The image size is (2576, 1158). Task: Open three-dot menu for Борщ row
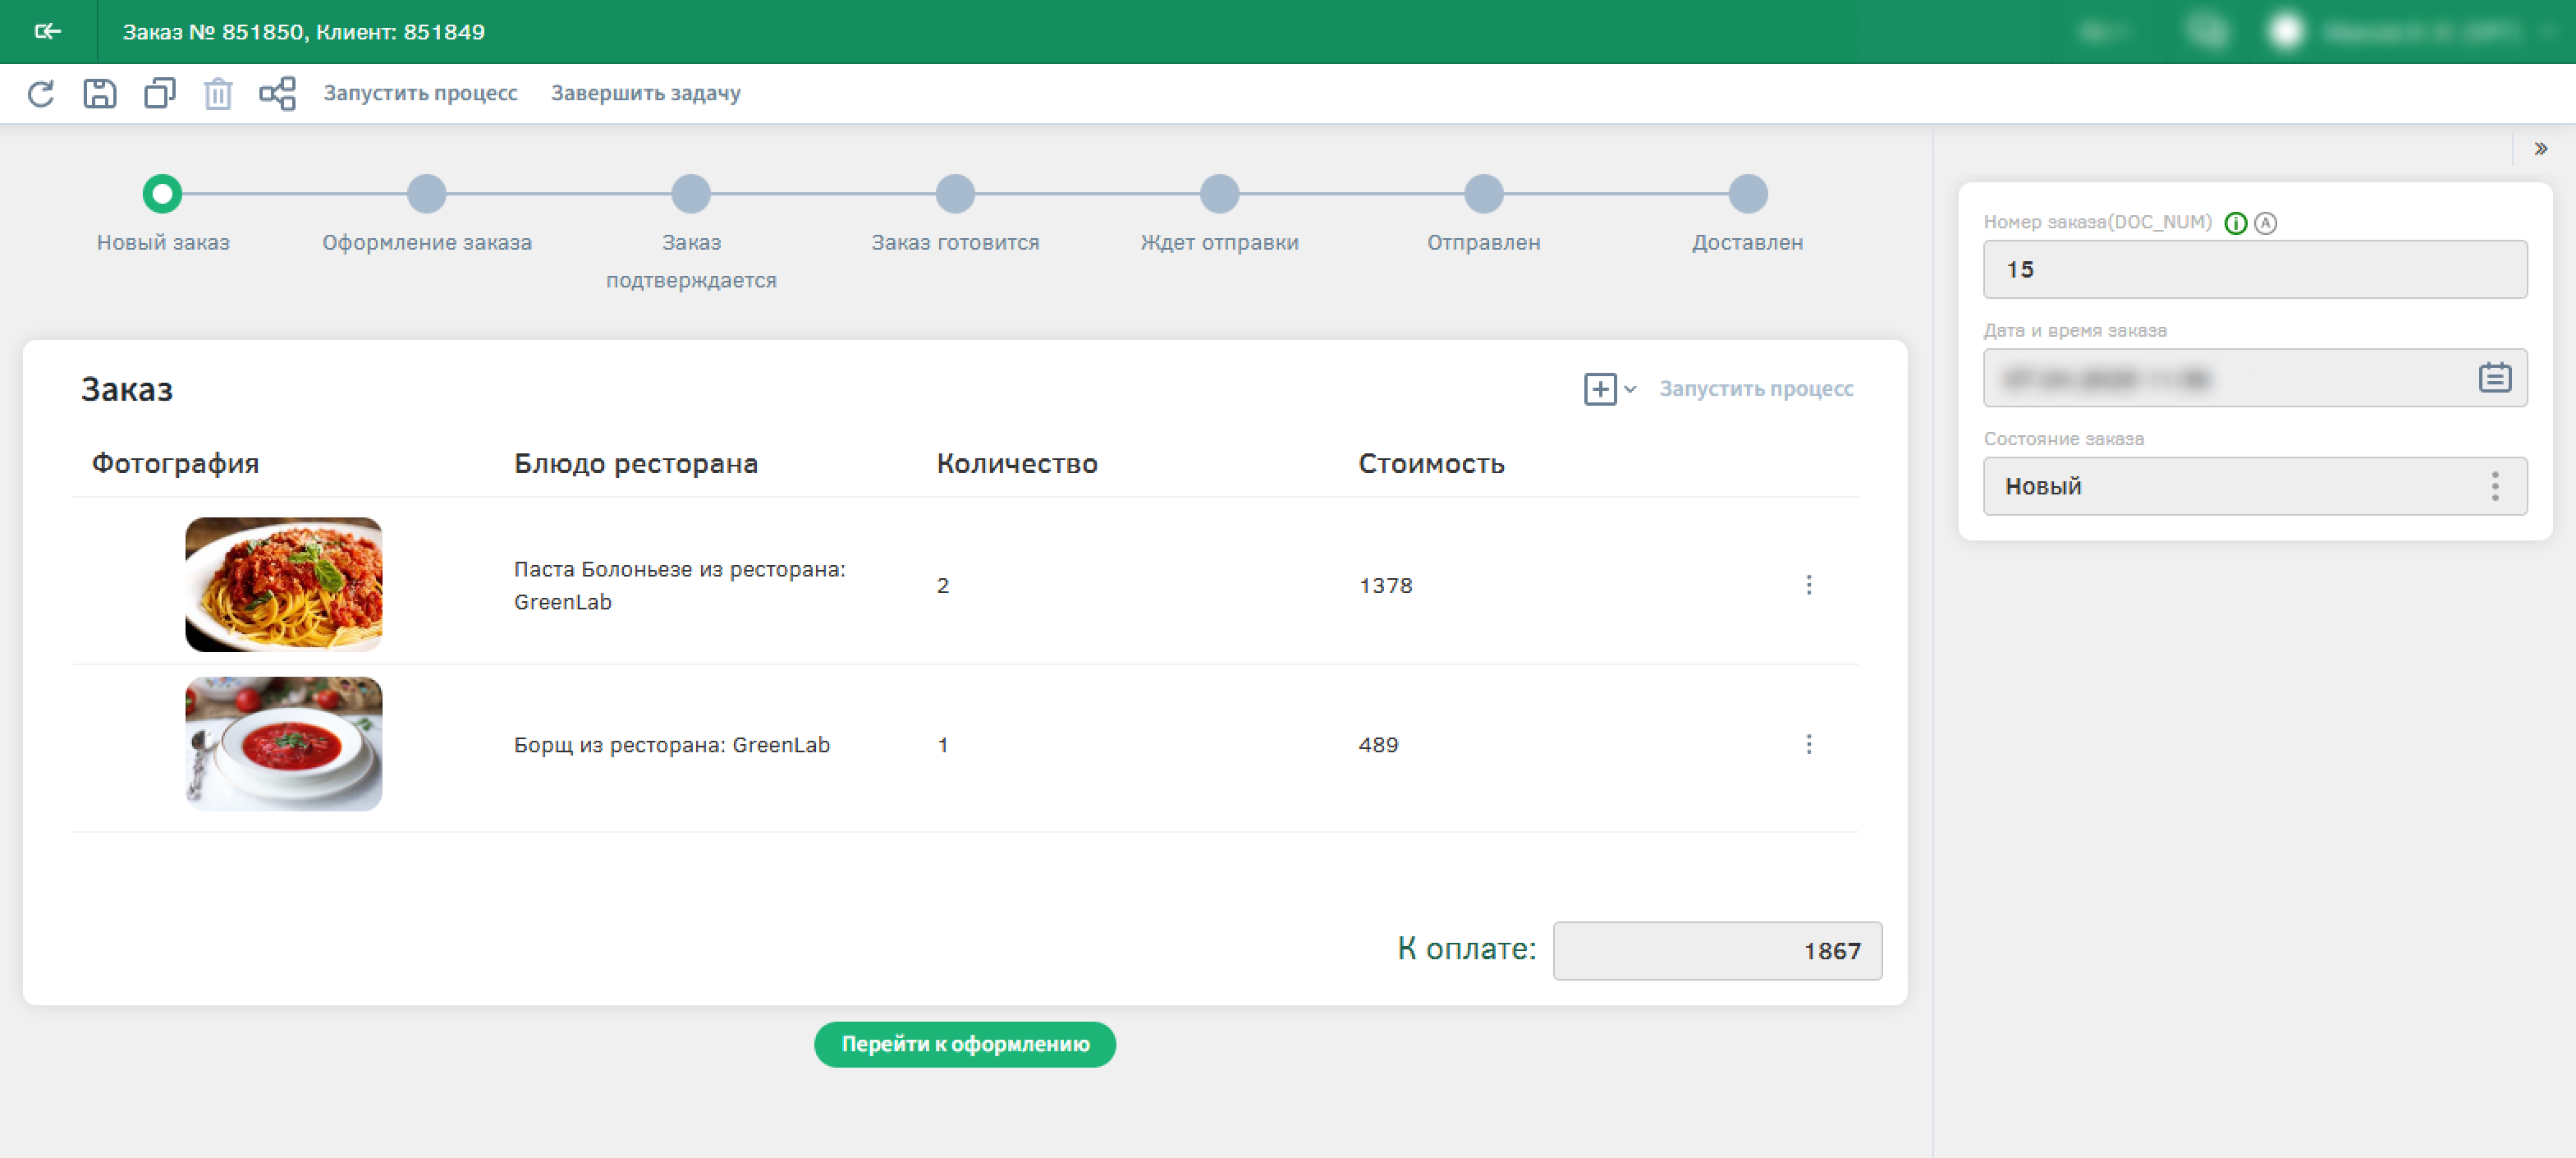click(1808, 745)
